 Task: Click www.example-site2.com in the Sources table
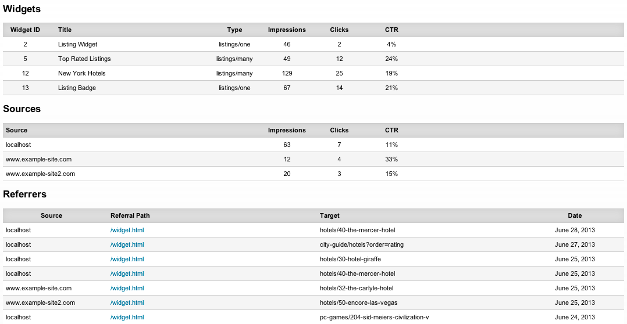point(40,174)
